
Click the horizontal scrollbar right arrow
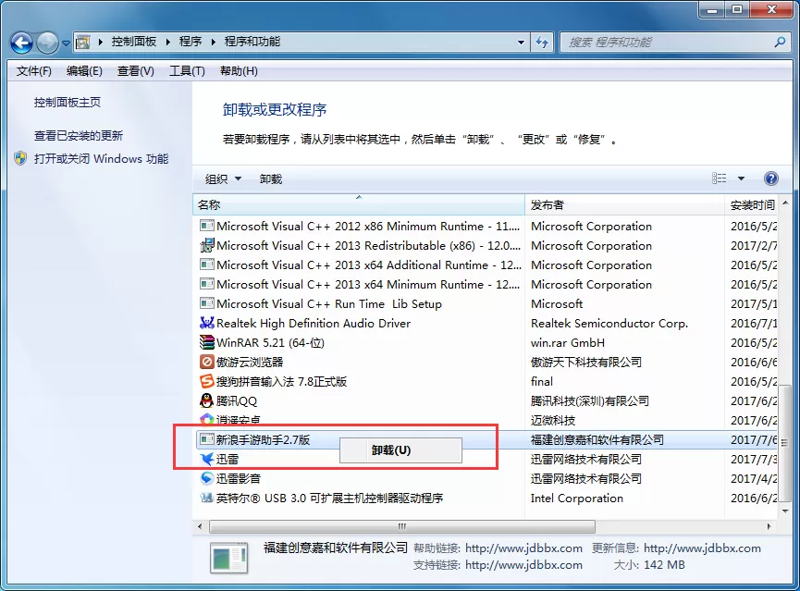(769, 526)
